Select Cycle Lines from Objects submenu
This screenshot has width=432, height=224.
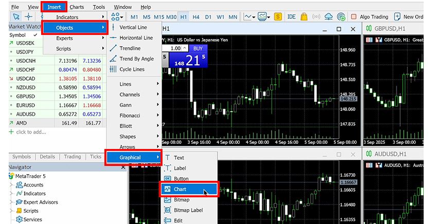(x=132, y=69)
